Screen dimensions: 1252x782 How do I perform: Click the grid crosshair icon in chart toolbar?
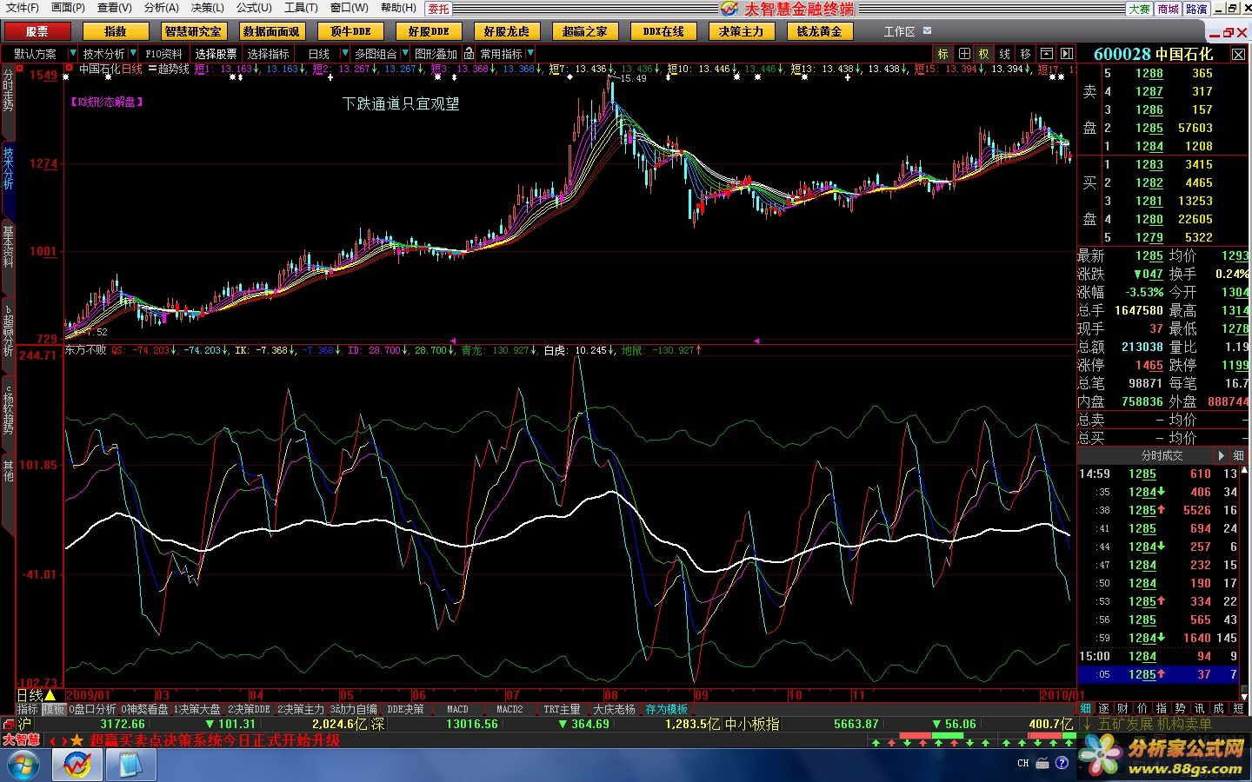[x=963, y=54]
